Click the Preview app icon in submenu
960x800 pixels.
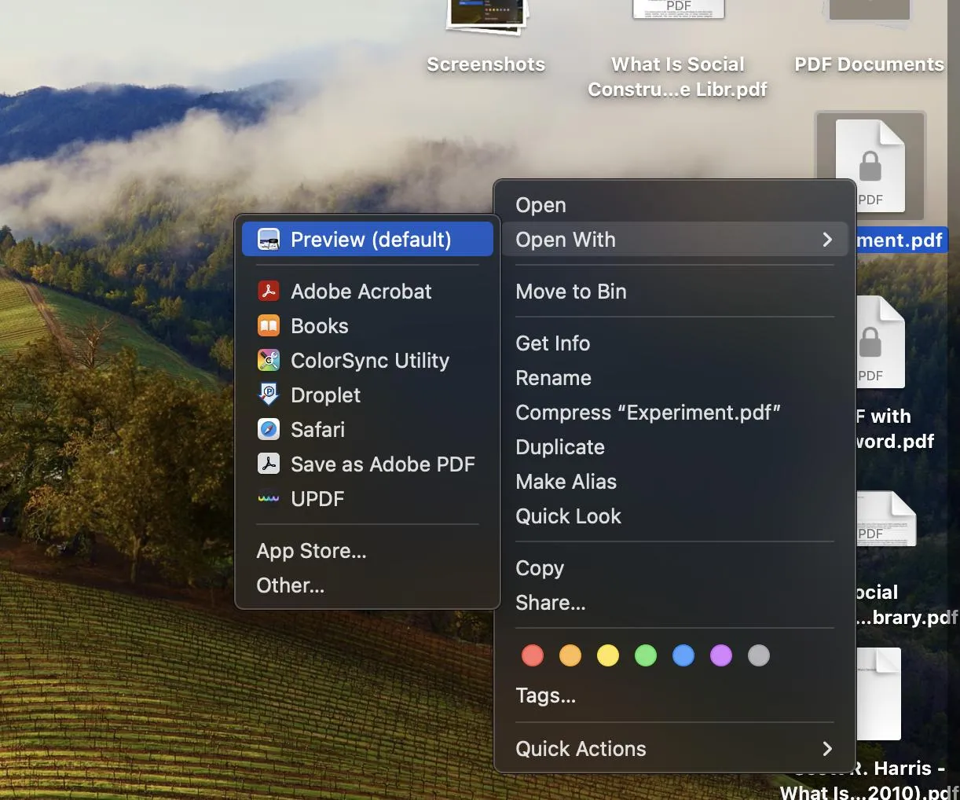pos(269,240)
